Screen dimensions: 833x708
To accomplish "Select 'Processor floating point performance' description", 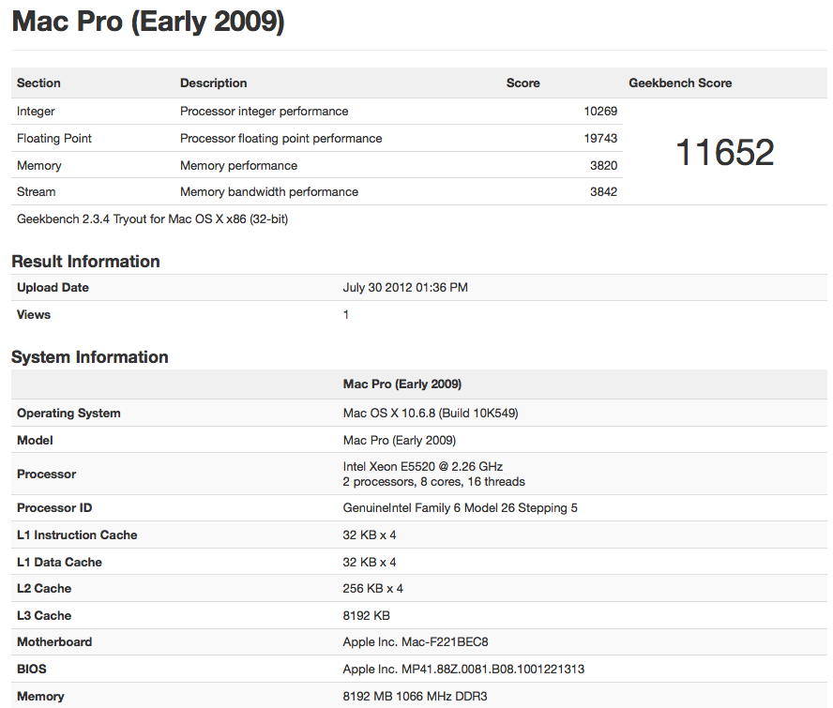I will tap(281, 138).
